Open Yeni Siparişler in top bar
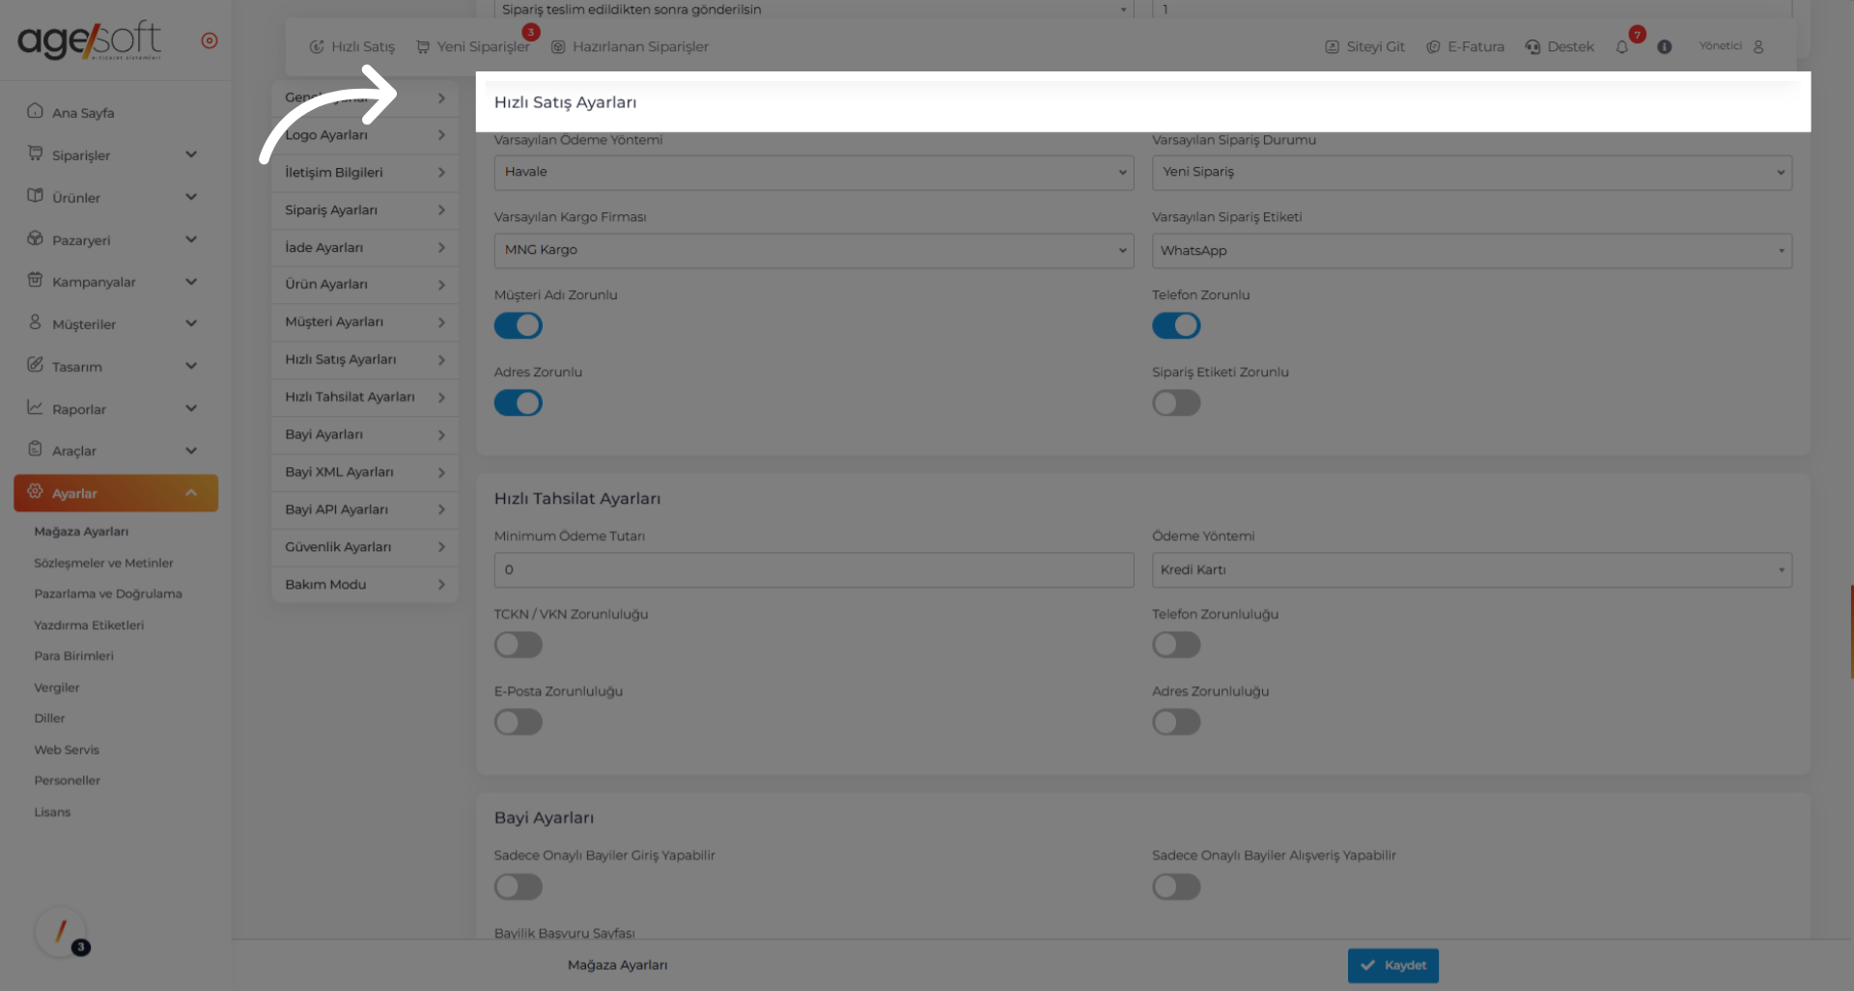The height and width of the screenshot is (991, 1854). pyautogui.click(x=473, y=47)
